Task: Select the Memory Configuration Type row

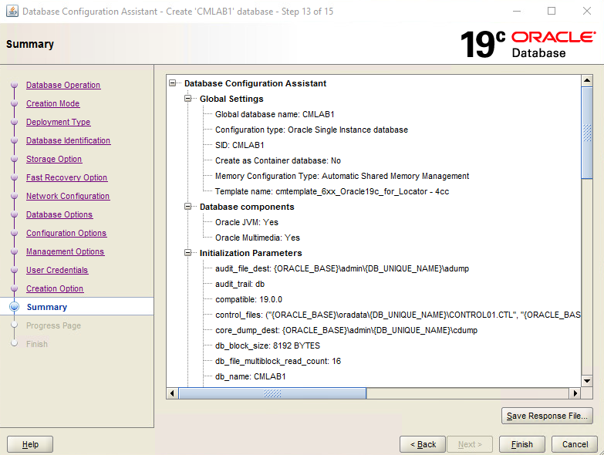Action: 342,176
